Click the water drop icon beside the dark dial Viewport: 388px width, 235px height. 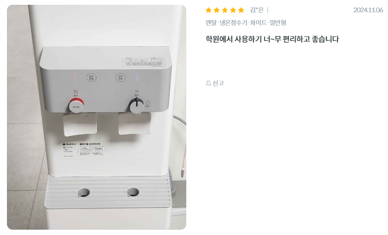pyautogui.click(x=148, y=104)
